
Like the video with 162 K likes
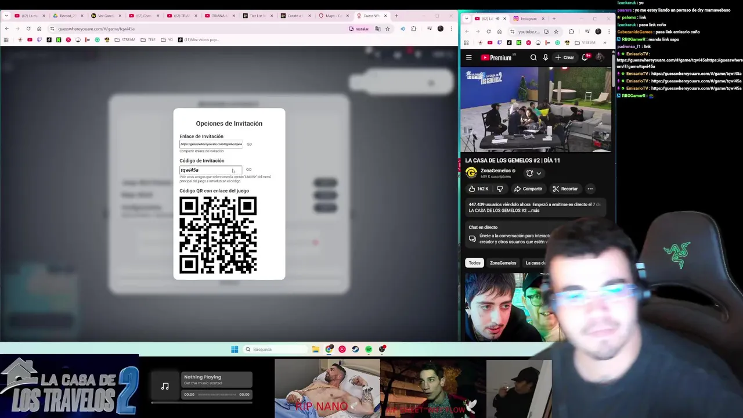(478, 189)
